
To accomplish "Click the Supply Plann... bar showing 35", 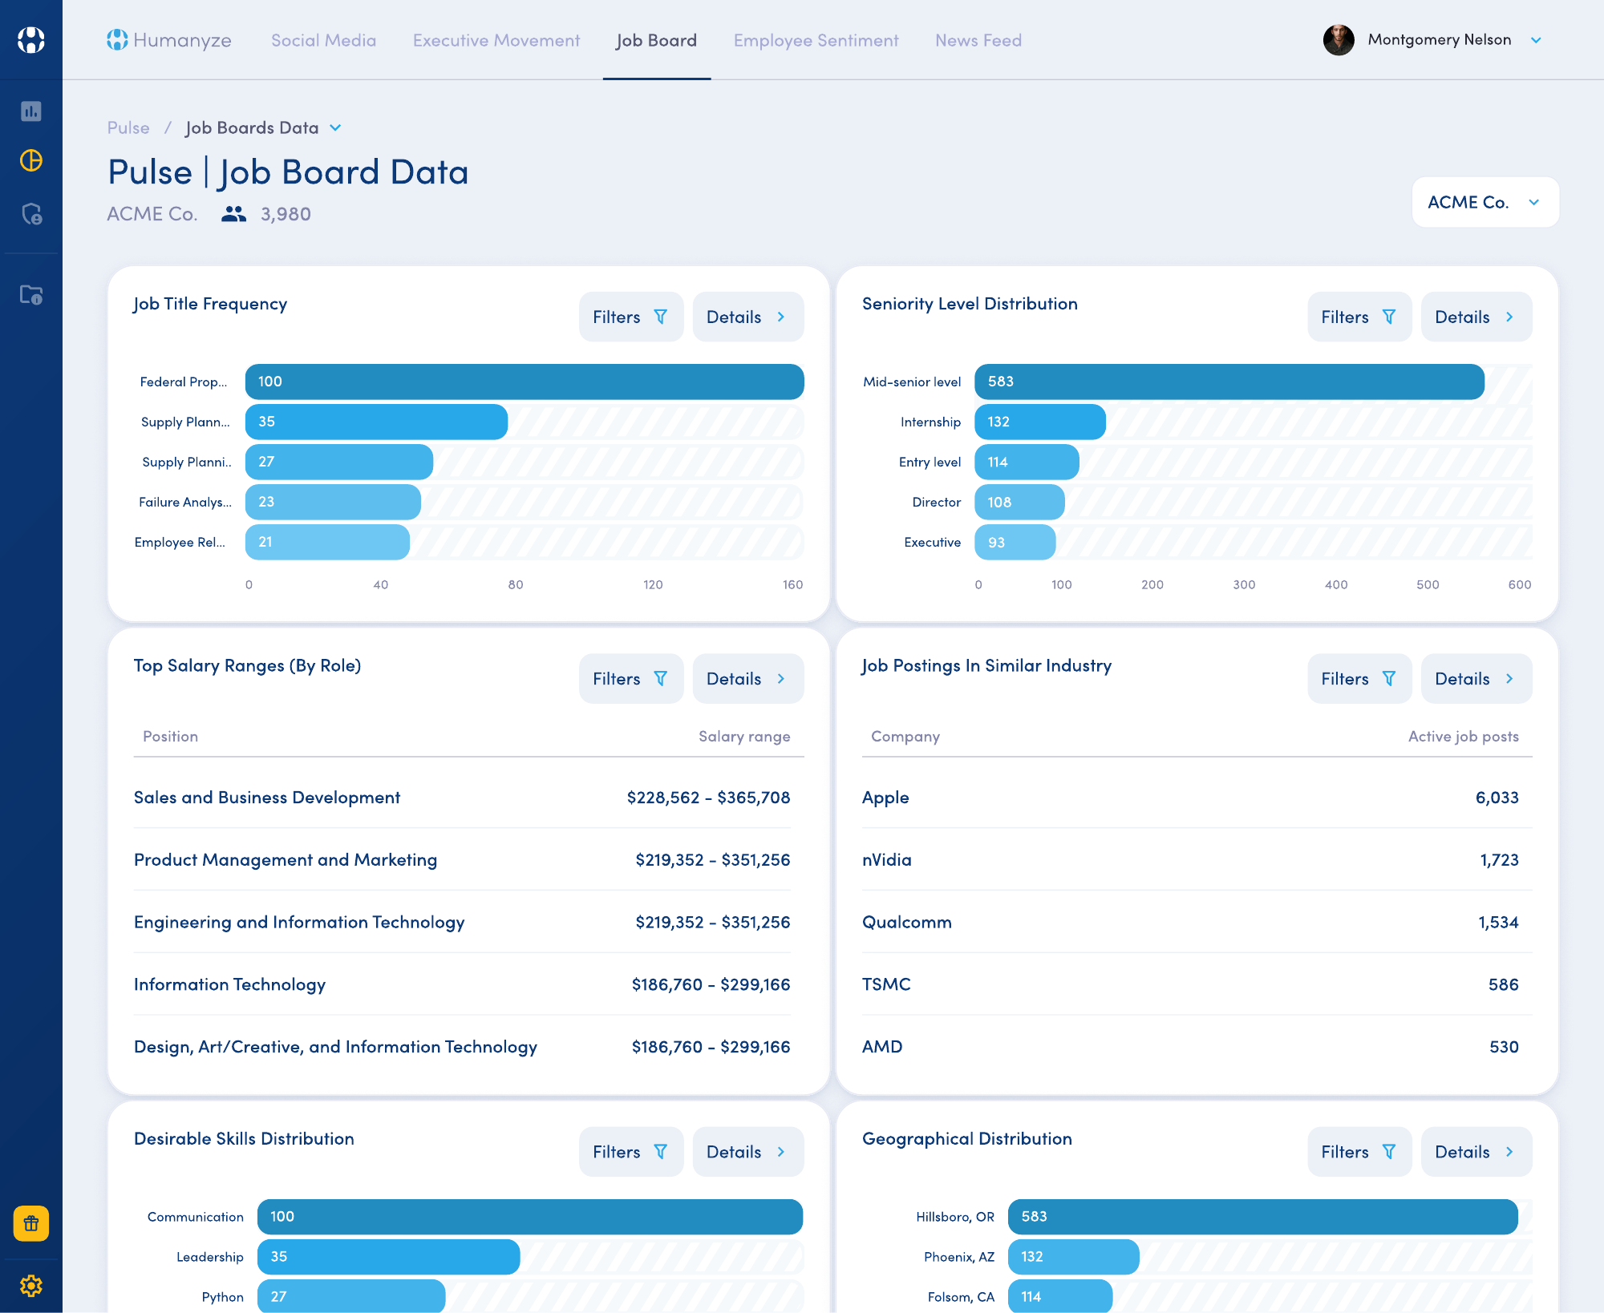I will point(376,422).
